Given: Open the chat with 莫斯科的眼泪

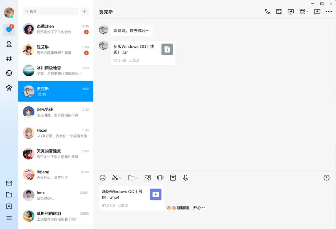Looking at the screenshot, I should point(56,216).
